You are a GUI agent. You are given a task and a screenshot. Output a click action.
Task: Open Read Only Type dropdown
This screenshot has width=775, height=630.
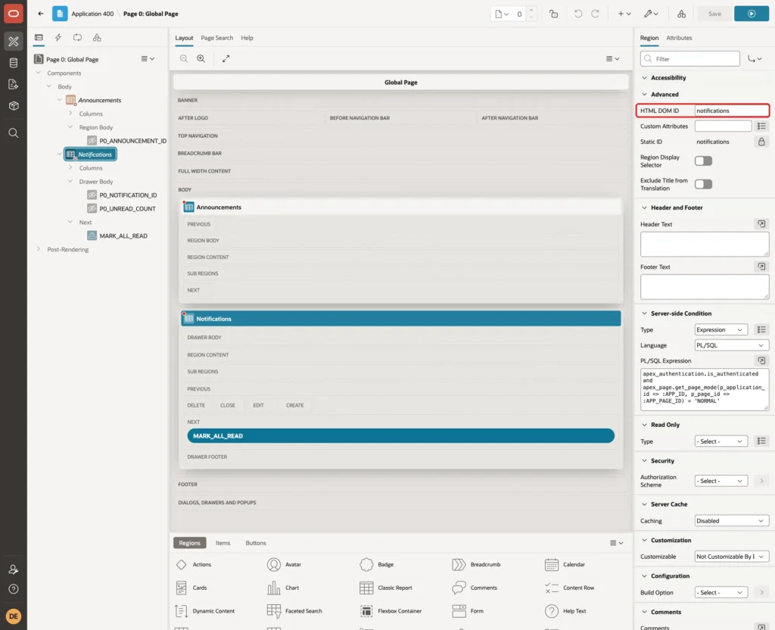coord(721,441)
